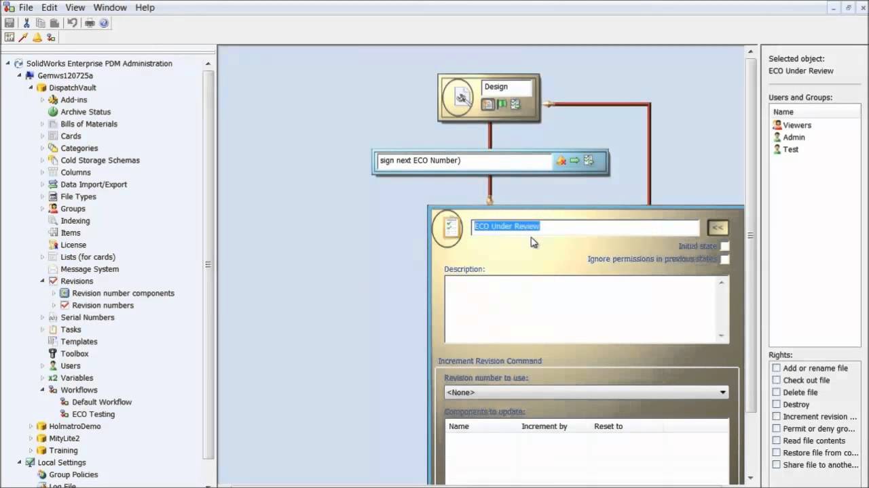Open Help via blue question mark icon
Image resolution: width=869 pixels, height=488 pixels.
[104, 23]
